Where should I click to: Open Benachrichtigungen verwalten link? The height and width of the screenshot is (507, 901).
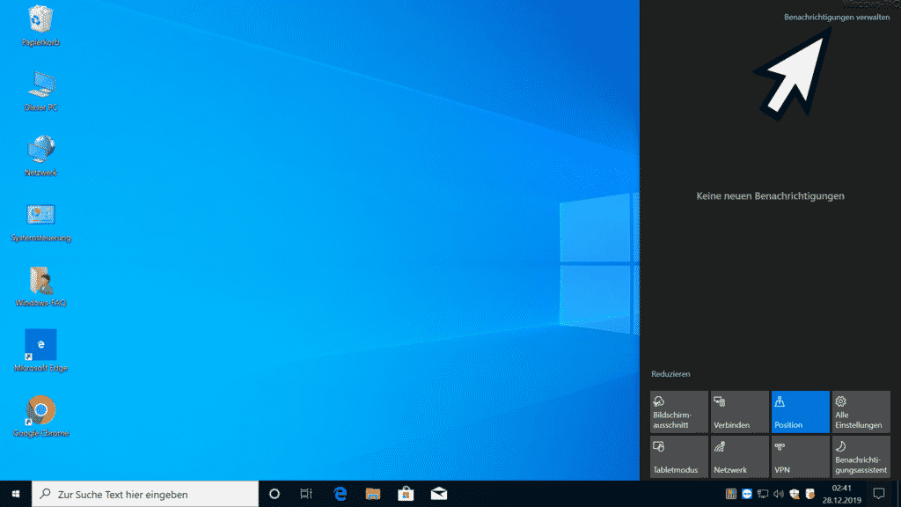[x=837, y=18]
